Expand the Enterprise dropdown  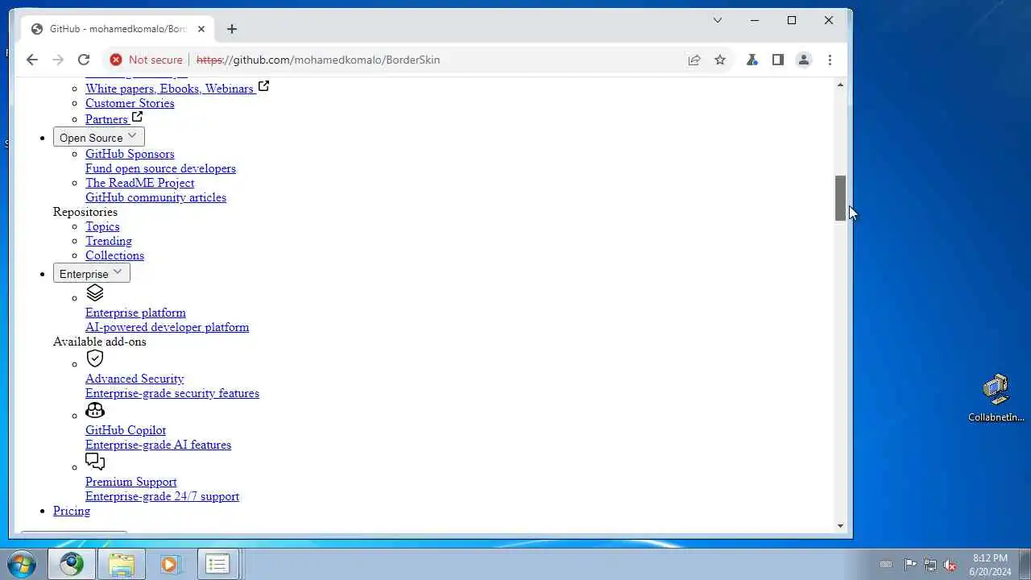pyautogui.click(x=92, y=273)
